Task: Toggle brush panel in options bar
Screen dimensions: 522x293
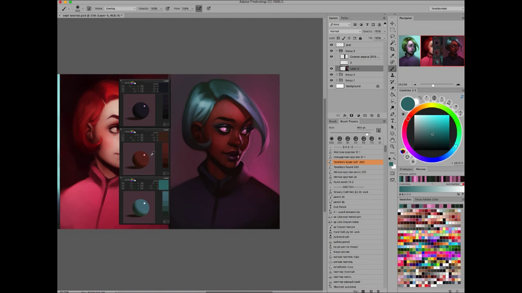Action: pos(89,8)
